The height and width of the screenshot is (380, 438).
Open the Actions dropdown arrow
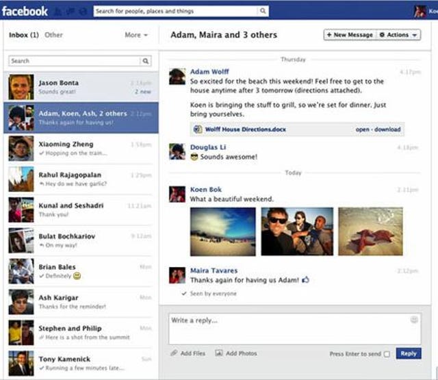415,35
